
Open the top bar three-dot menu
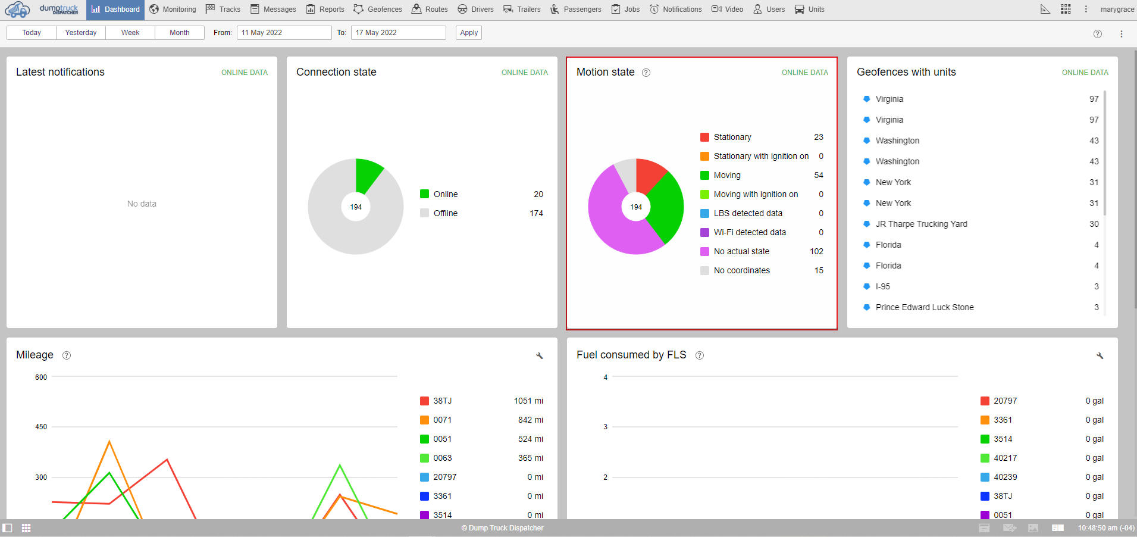click(x=1086, y=9)
